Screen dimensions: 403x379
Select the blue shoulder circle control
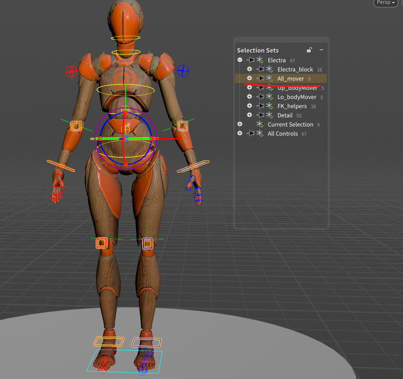(183, 70)
